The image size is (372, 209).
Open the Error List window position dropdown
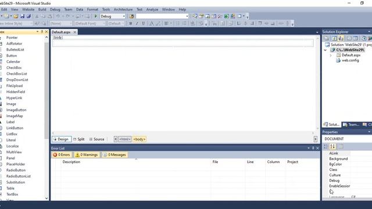309,148
